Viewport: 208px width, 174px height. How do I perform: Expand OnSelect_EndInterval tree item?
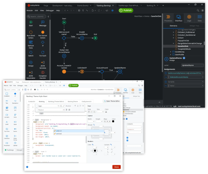(x=173, y=32)
